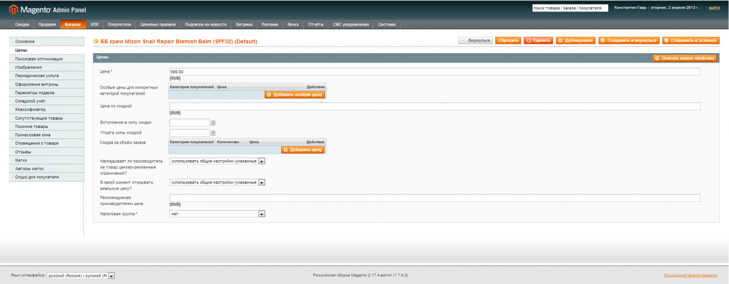Open Российский форум Magento link
Screen dimensions: 729x284
tap(690, 275)
